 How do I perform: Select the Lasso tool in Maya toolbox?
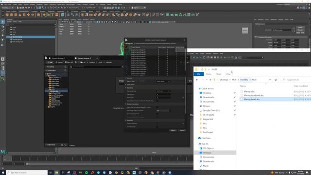[2, 26]
